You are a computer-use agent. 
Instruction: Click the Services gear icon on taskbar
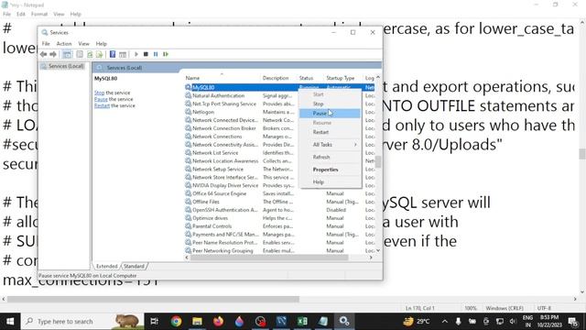pyautogui.click(x=344, y=321)
